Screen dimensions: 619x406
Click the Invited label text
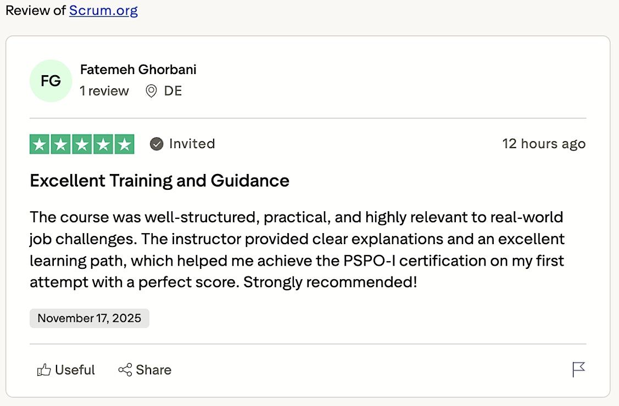(192, 144)
